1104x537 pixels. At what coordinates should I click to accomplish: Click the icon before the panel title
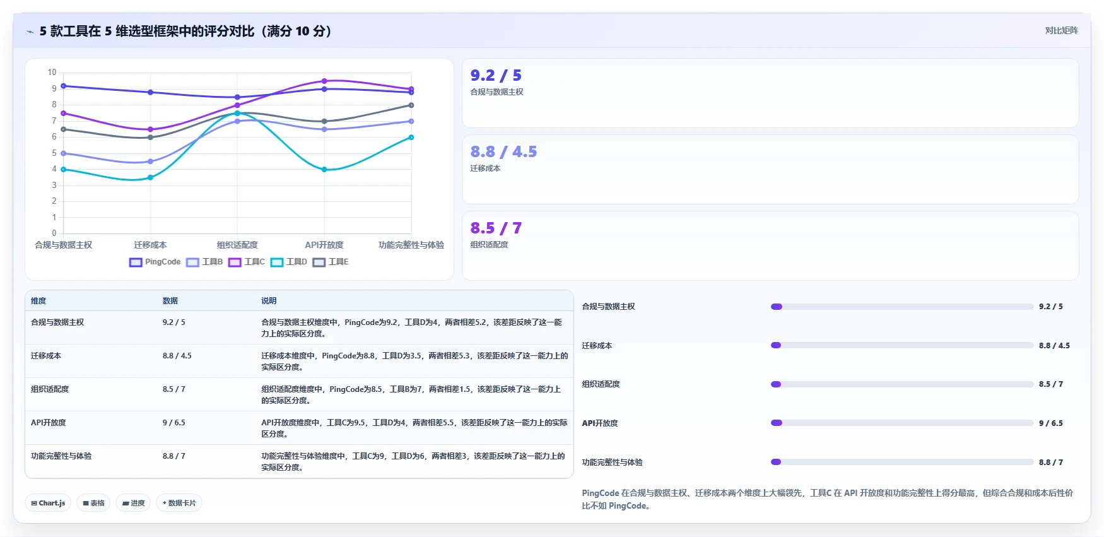(x=30, y=32)
